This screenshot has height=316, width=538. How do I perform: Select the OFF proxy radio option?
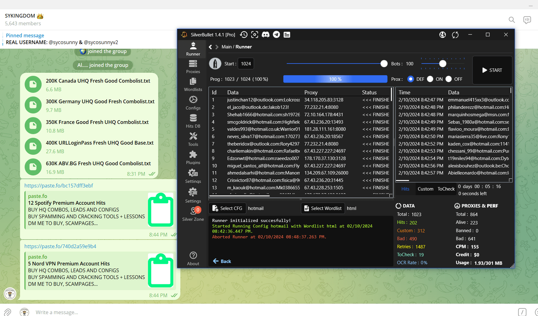[449, 79]
